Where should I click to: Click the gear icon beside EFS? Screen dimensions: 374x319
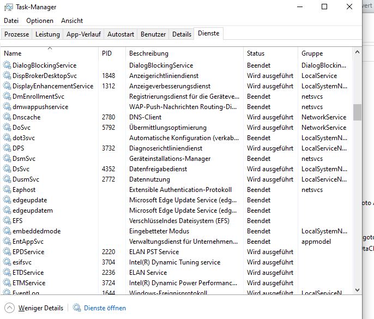click(x=7, y=221)
